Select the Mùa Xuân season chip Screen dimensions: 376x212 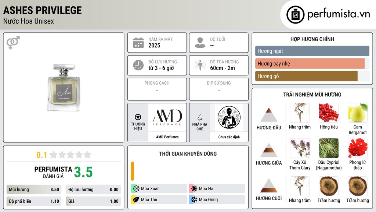pyautogui.click(x=159, y=189)
